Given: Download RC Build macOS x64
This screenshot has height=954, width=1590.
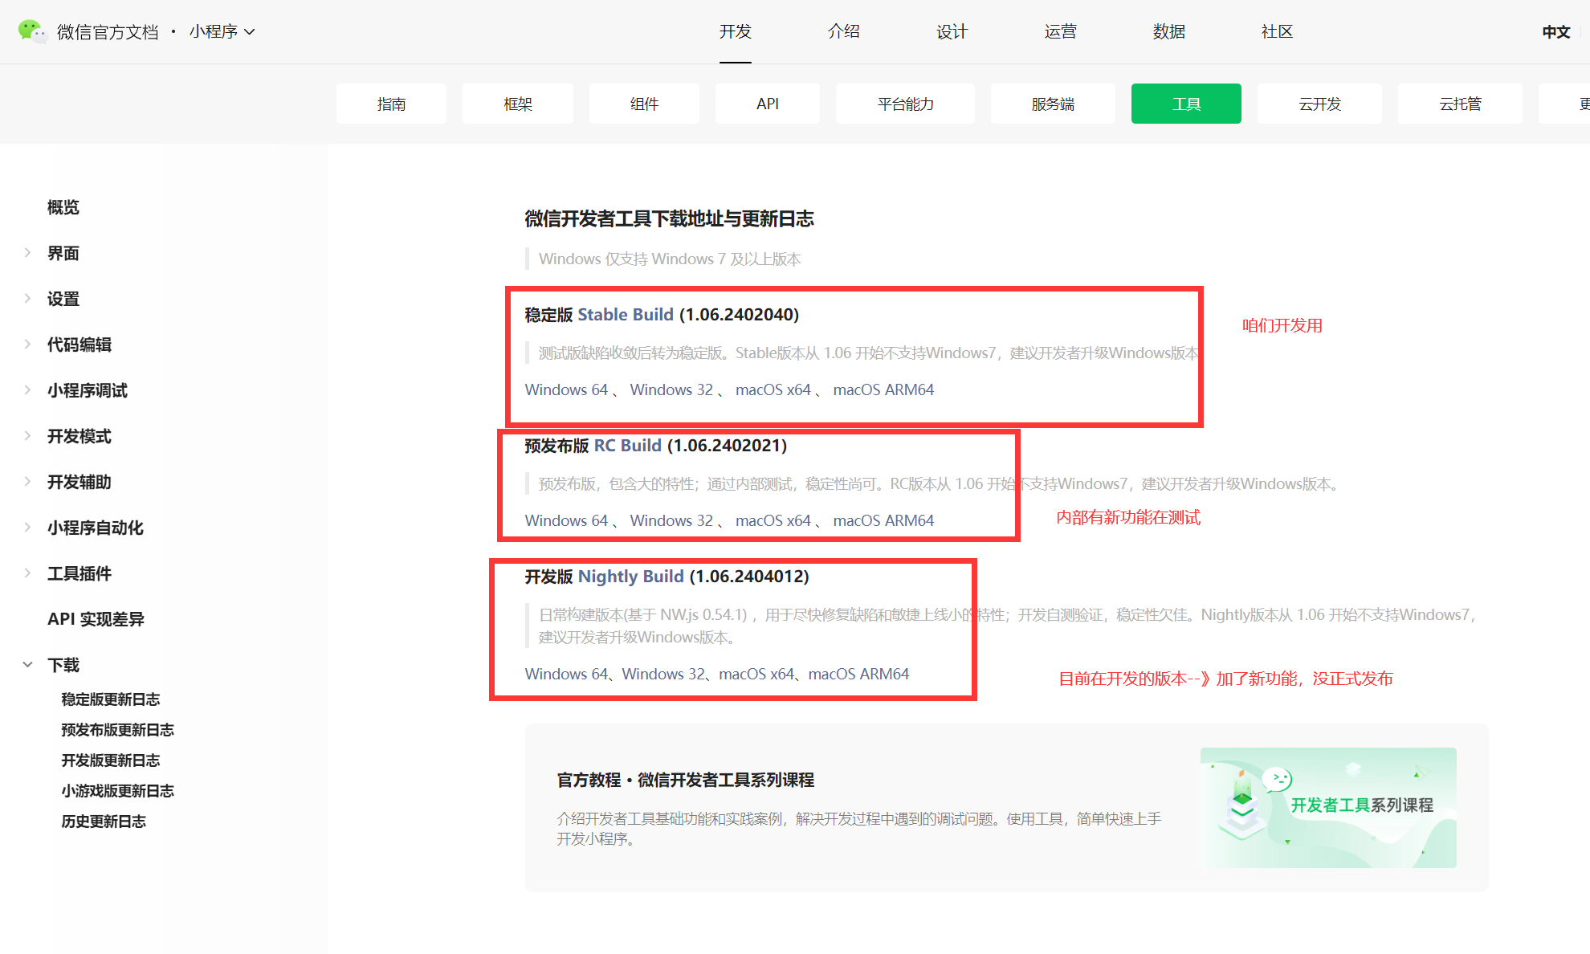Looking at the screenshot, I should (773, 520).
